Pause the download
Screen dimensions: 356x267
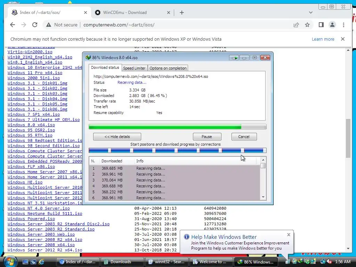tap(207, 137)
